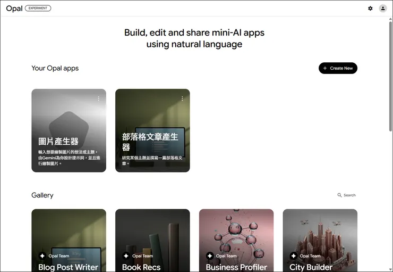
Task: Open City Builder gallery card
Action: coord(320,241)
